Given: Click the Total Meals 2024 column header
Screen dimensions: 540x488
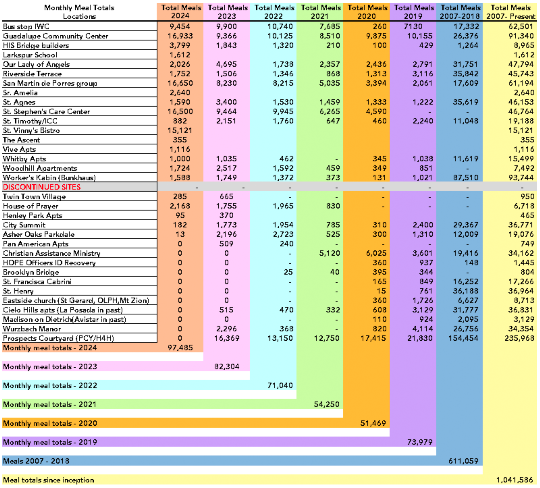Looking at the screenshot, I should click(181, 12).
